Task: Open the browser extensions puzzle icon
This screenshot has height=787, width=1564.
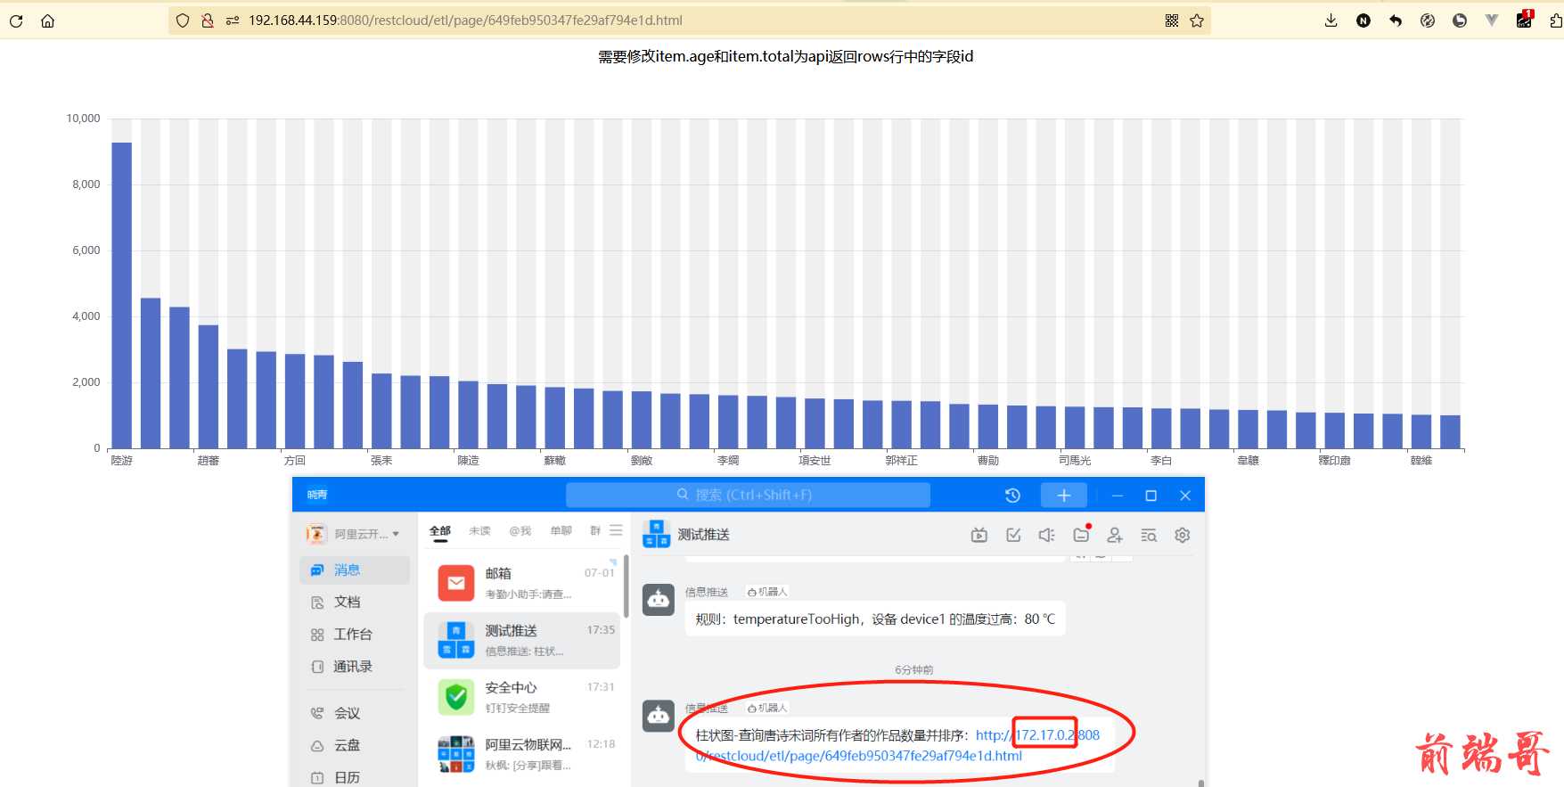Action: (1556, 20)
